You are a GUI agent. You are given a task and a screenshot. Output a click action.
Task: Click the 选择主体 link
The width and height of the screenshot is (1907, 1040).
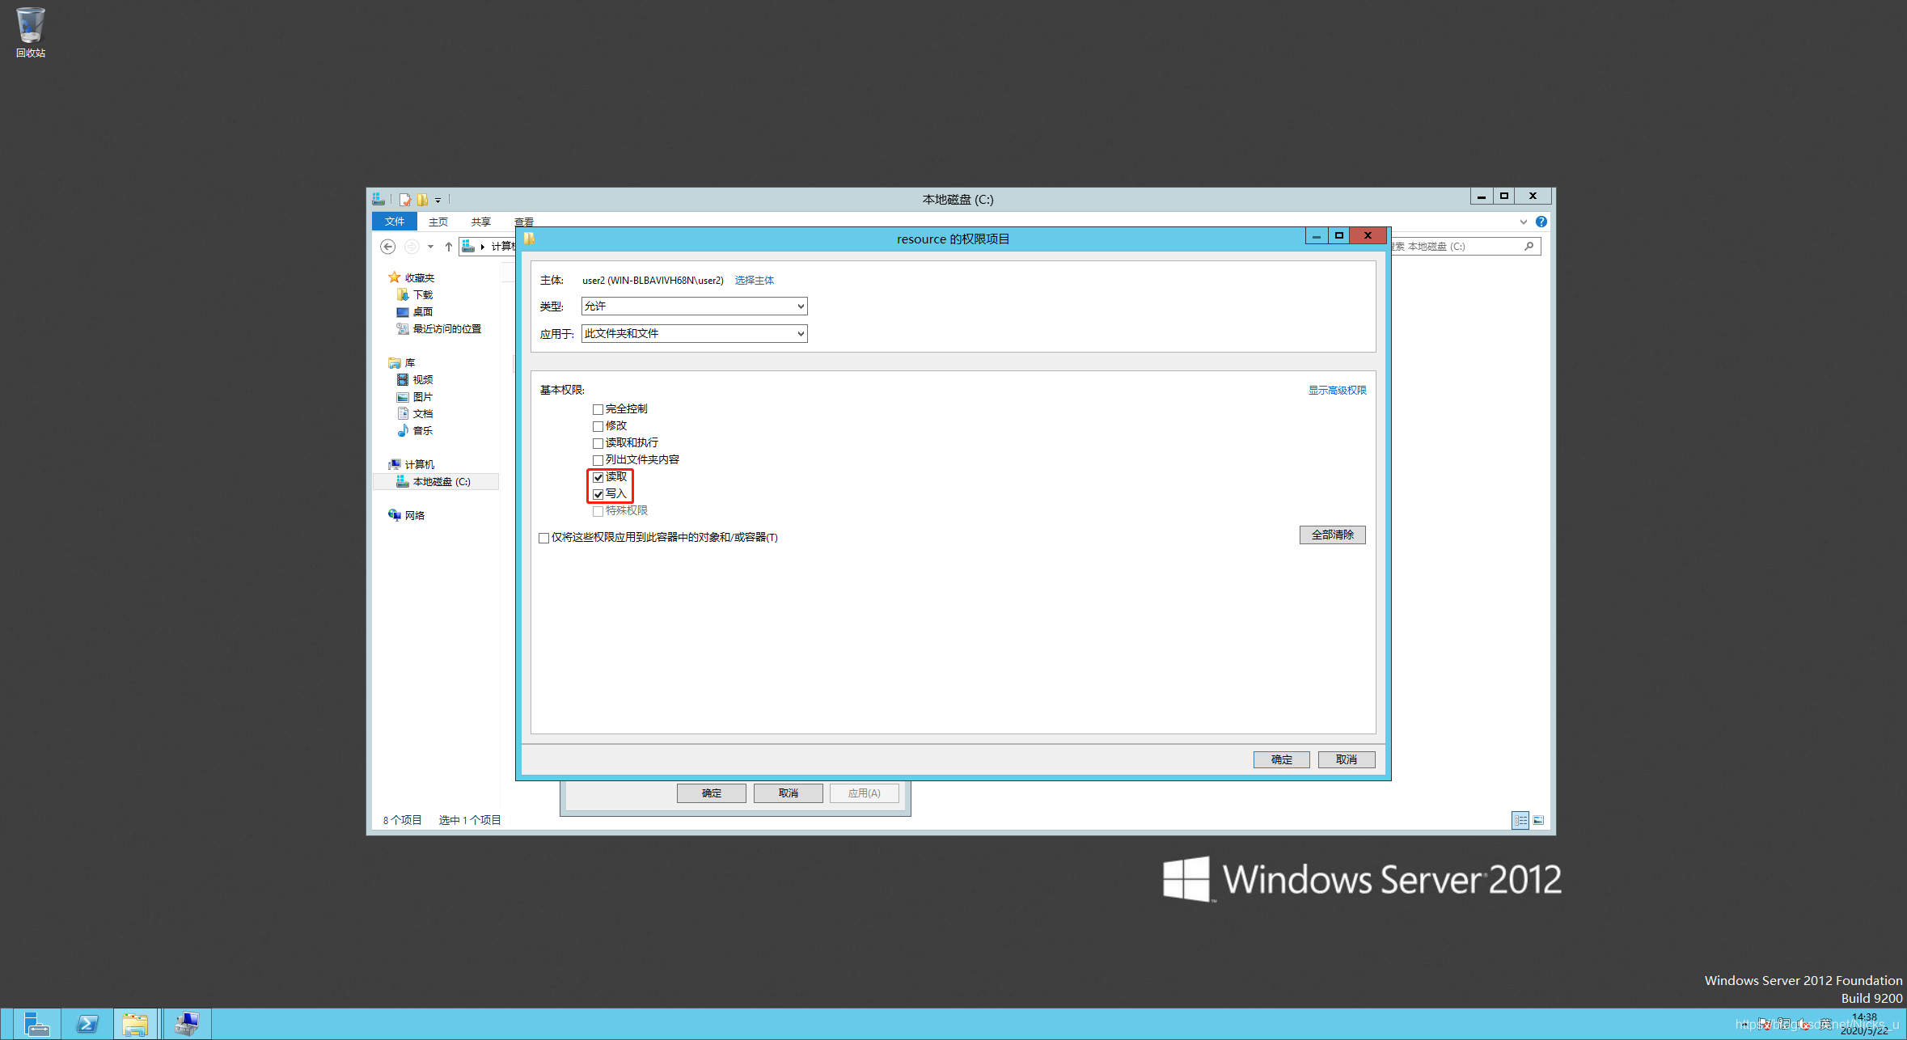pyautogui.click(x=754, y=281)
